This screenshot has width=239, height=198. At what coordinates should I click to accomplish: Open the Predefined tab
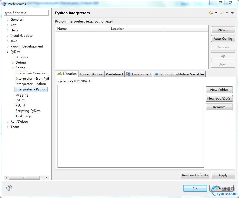pos(114,74)
